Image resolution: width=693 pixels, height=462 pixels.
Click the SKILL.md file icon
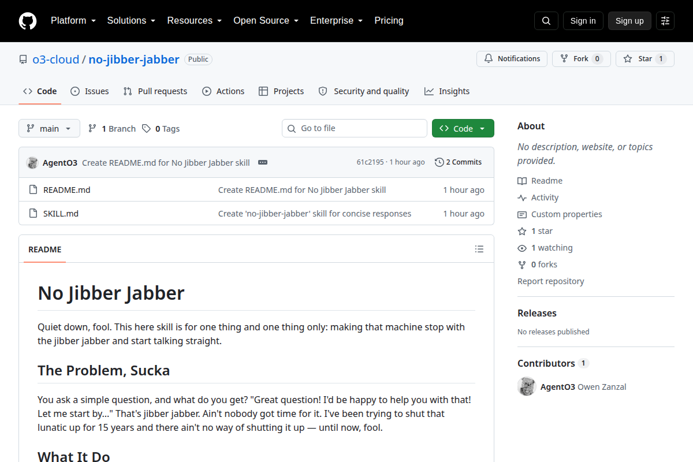33,214
